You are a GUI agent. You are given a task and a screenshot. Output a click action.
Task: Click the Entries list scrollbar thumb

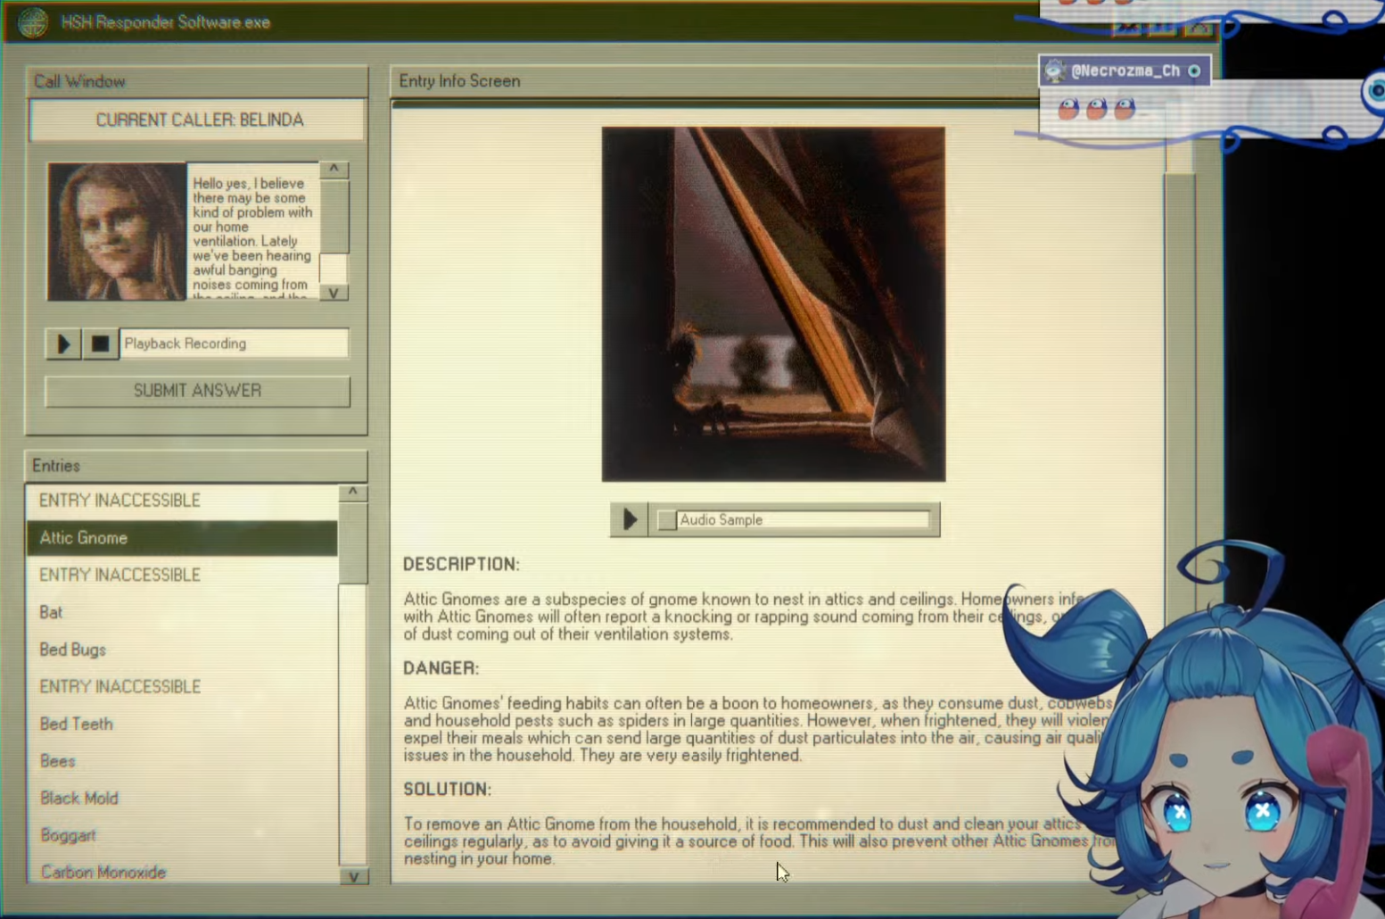(x=353, y=543)
